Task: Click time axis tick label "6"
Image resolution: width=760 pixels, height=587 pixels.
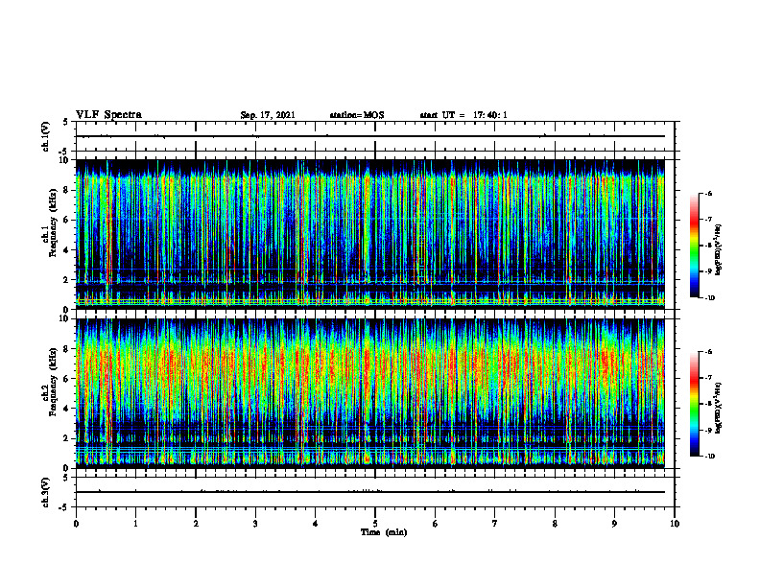Action: [436, 524]
